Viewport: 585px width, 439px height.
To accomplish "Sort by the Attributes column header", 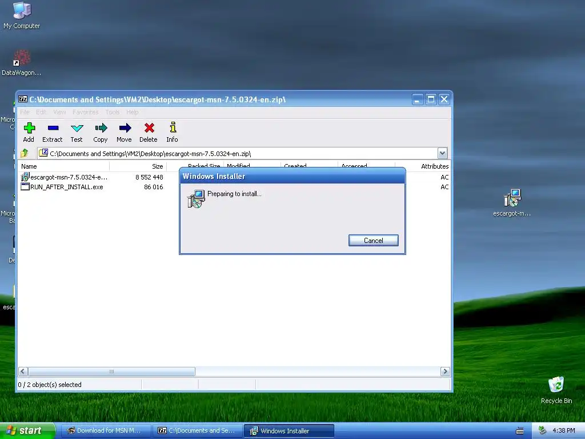I will (423, 166).
